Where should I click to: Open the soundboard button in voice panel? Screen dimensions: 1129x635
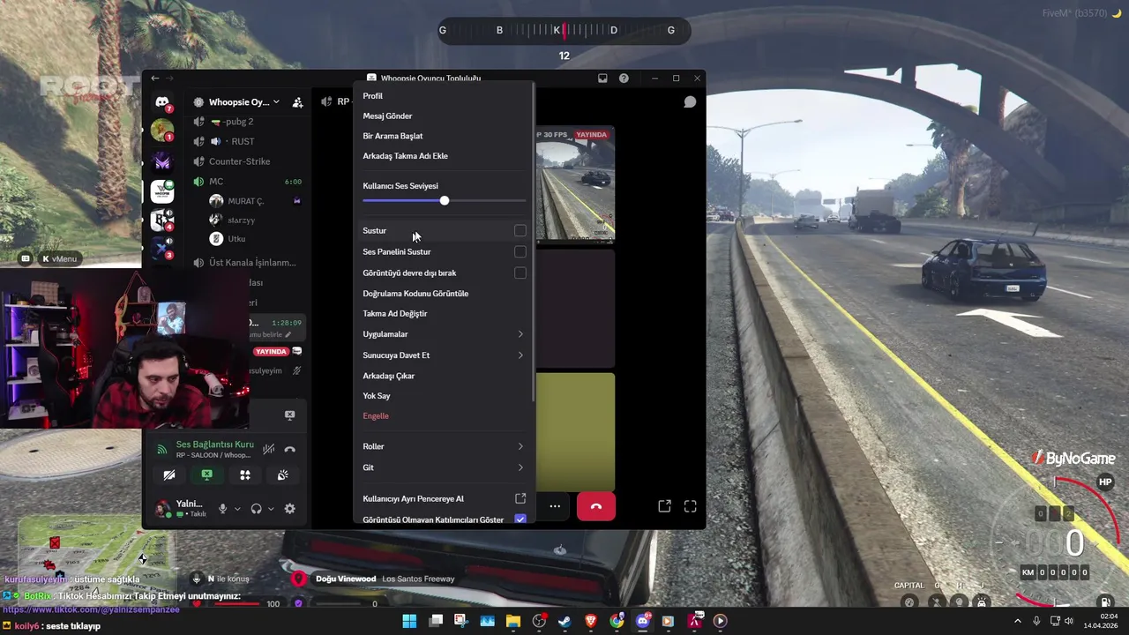[x=282, y=475]
